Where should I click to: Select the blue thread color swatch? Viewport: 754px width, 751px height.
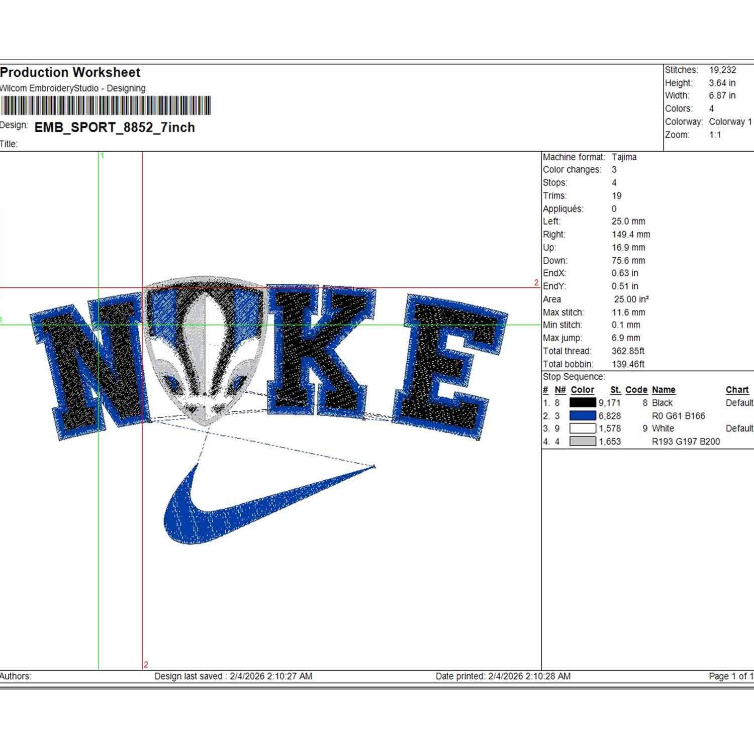pos(583,416)
